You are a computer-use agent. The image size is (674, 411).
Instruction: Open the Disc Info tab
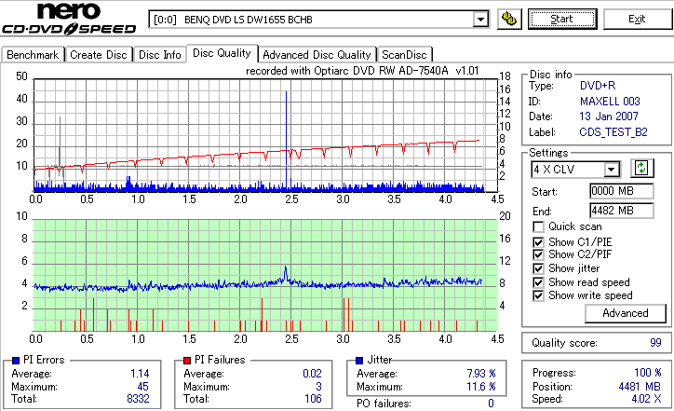[x=160, y=55]
